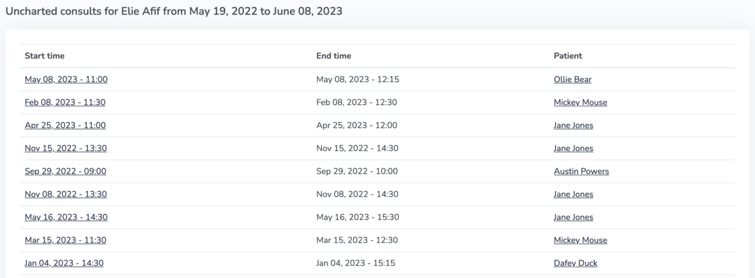
Task: Open Jane Jones in the Nov 15, 2022 row
Action: coord(573,148)
